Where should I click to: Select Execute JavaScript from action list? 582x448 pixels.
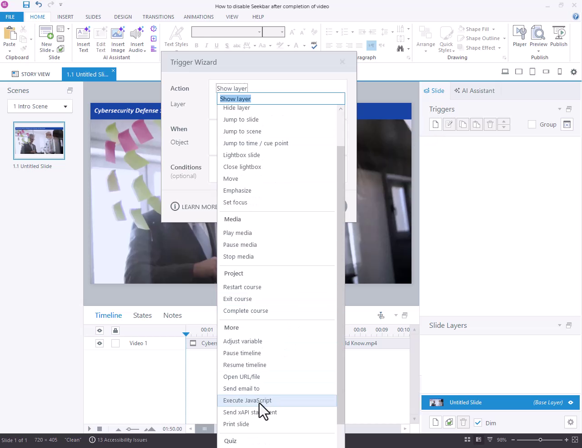pos(247,401)
